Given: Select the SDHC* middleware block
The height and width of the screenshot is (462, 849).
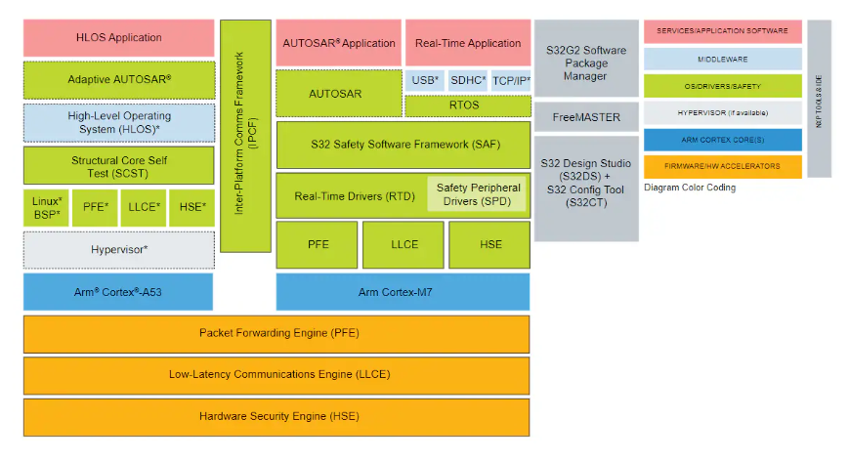Looking at the screenshot, I should click(468, 81).
